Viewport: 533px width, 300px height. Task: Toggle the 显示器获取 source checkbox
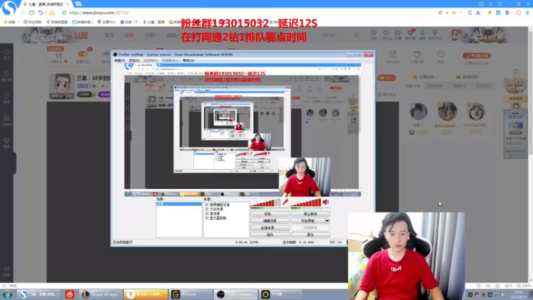(x=207, y=218)
